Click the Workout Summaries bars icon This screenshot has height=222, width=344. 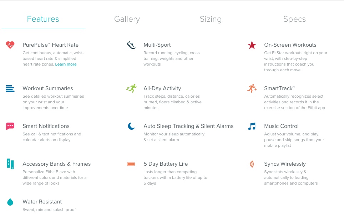coord(10,88)
